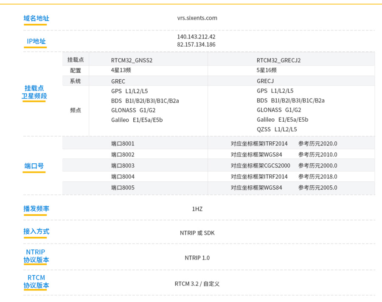Click the 4星13频 configuration cell

coord(121,70)
